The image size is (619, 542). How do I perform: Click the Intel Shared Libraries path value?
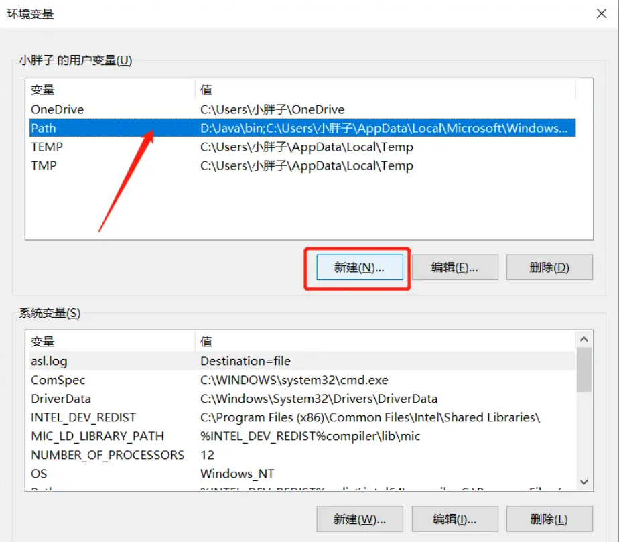[x=370, y=417]
